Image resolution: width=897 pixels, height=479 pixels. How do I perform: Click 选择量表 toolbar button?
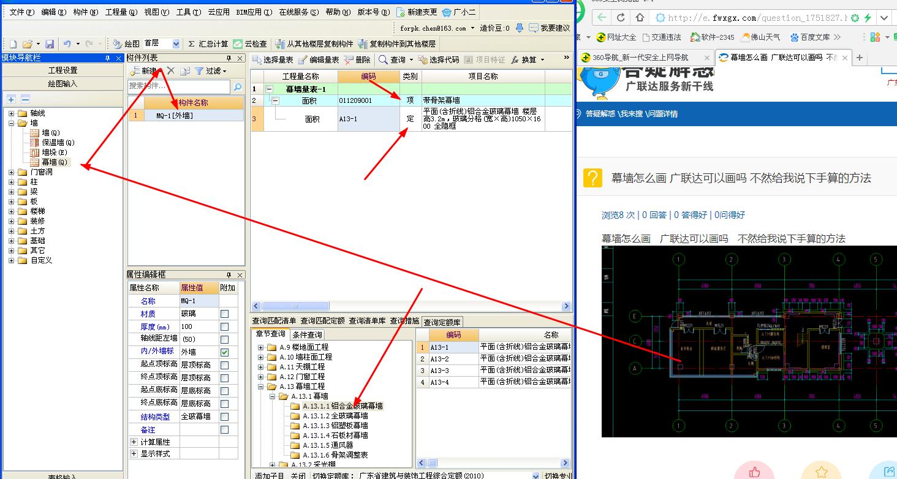(273, 60)
